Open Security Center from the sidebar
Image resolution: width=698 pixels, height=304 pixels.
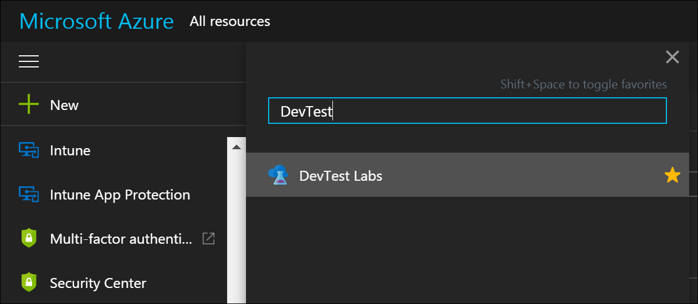98,283
